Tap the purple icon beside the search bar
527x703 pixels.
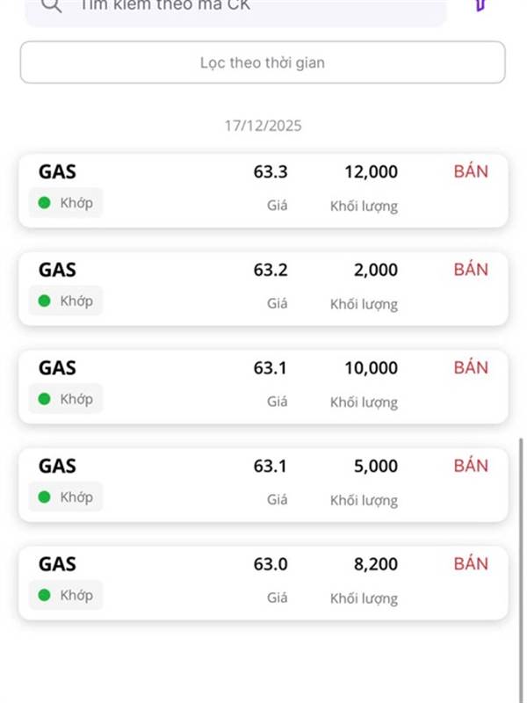(480, 4)
